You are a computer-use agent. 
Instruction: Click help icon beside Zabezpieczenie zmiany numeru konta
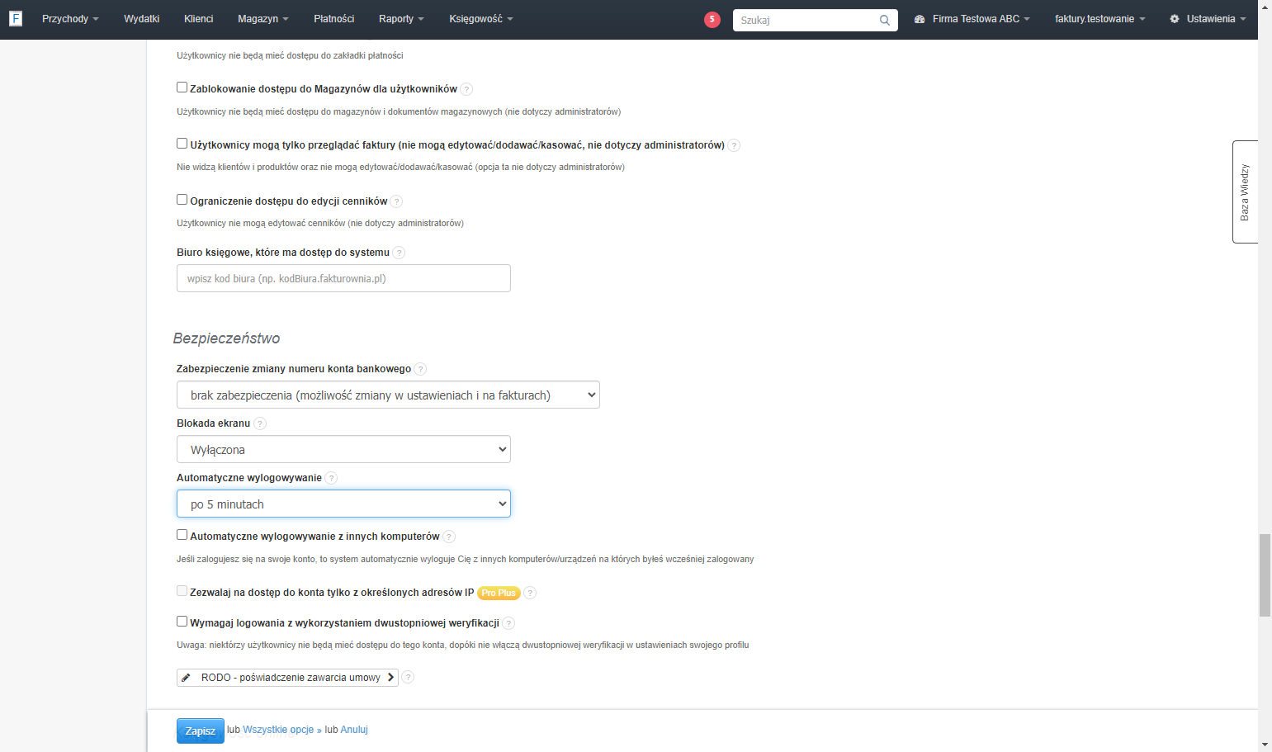pos(420,369)
